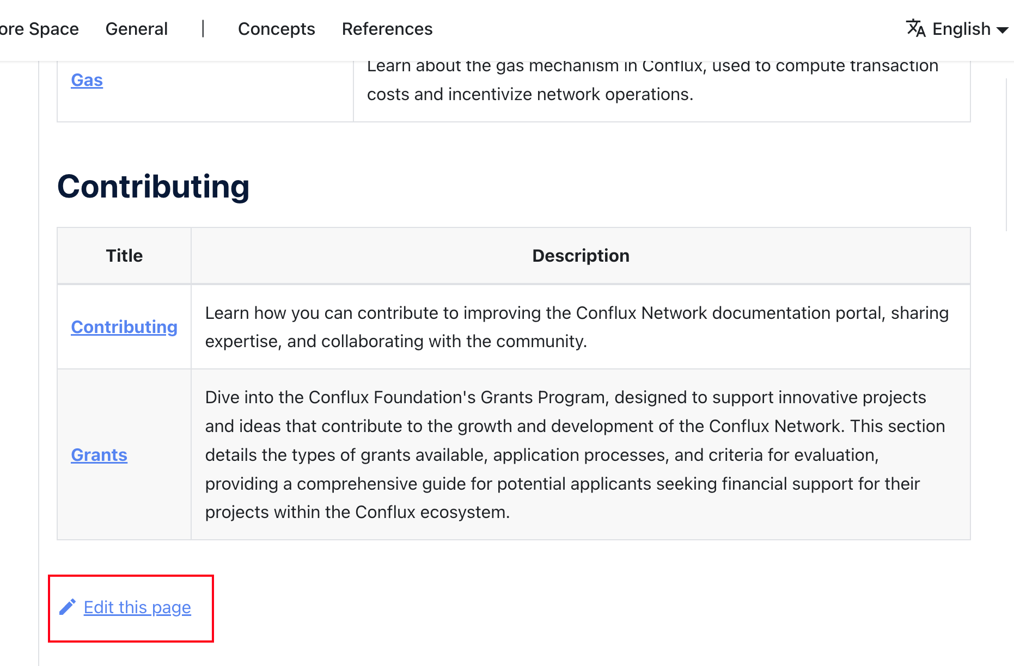1014x666 pixels.
Task: Click the Edit this page link
Action: [137, 607]
